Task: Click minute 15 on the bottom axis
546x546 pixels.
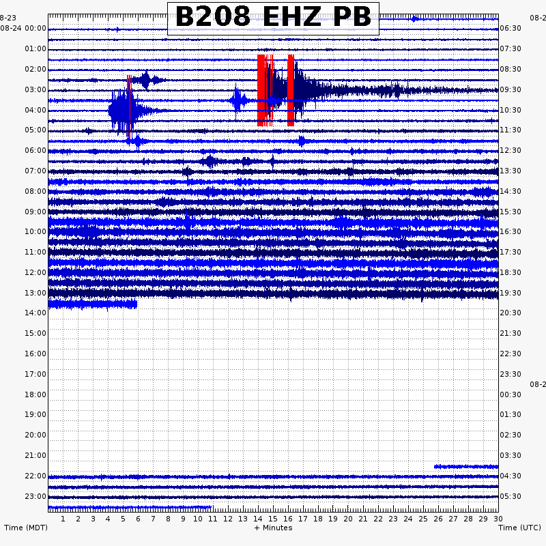Action: click(x=272, y=519)
